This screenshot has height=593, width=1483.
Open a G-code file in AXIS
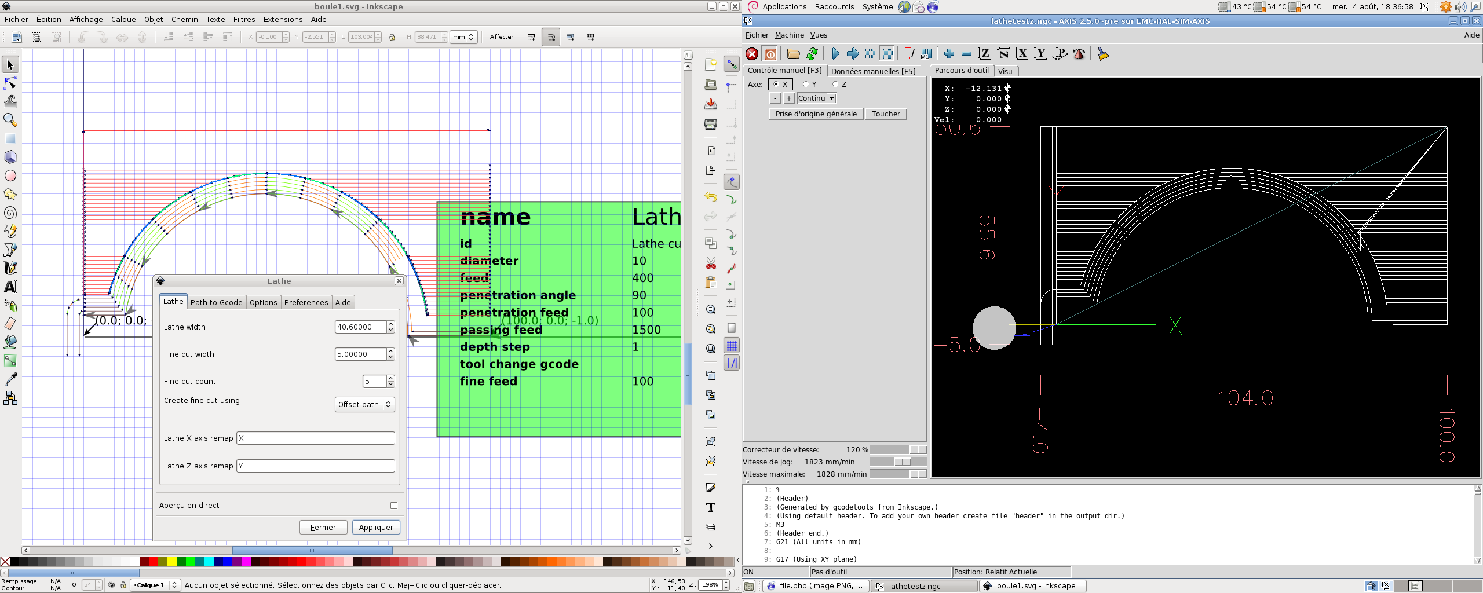[x=793, y=54]
